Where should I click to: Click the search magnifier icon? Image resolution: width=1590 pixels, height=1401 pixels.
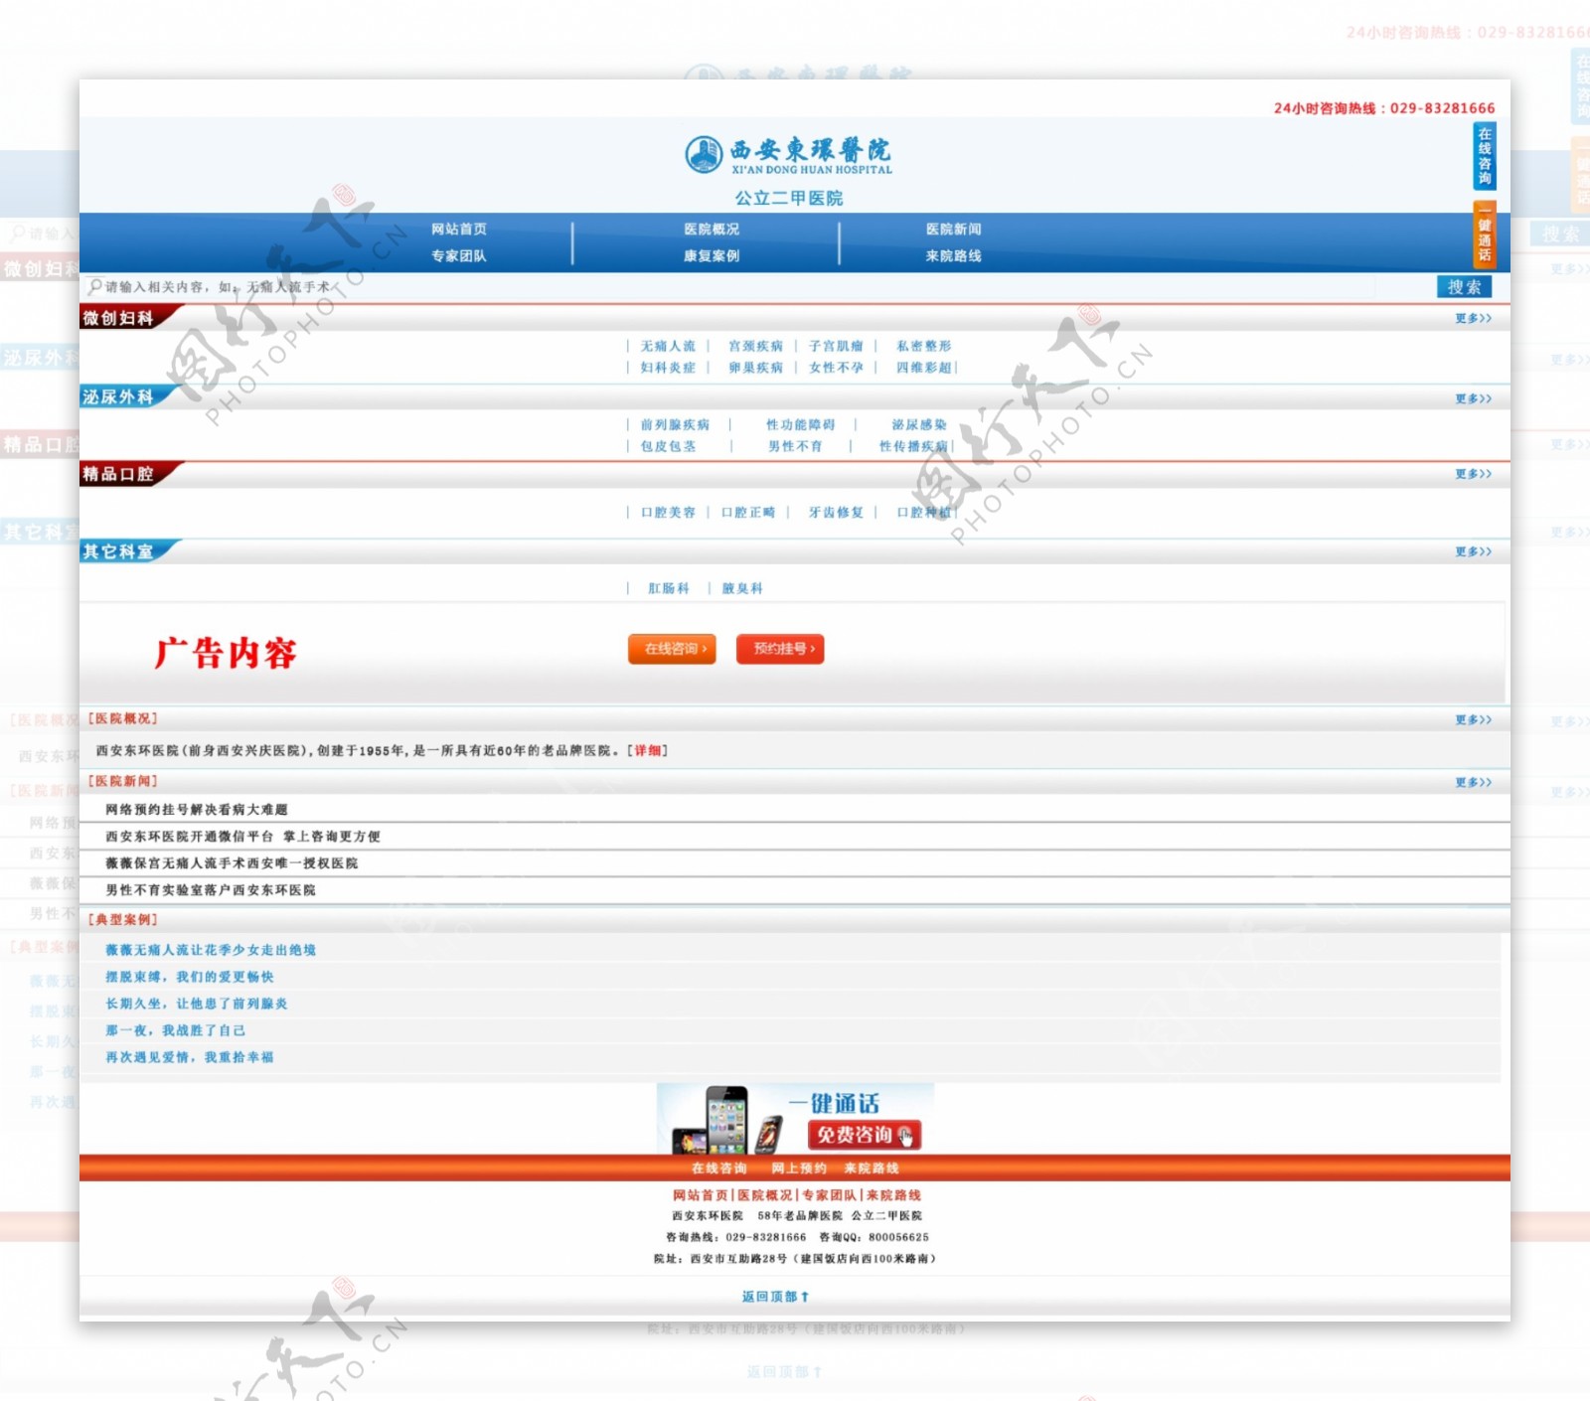point(94,286)
